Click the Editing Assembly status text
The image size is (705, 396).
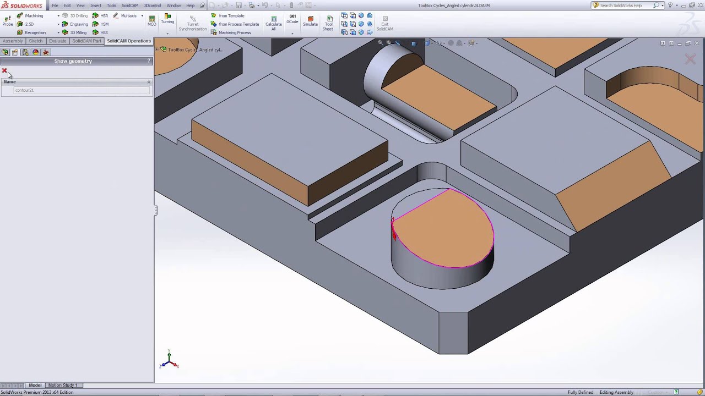616,392
